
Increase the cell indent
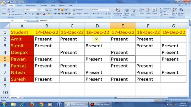[x=70, y=14]
